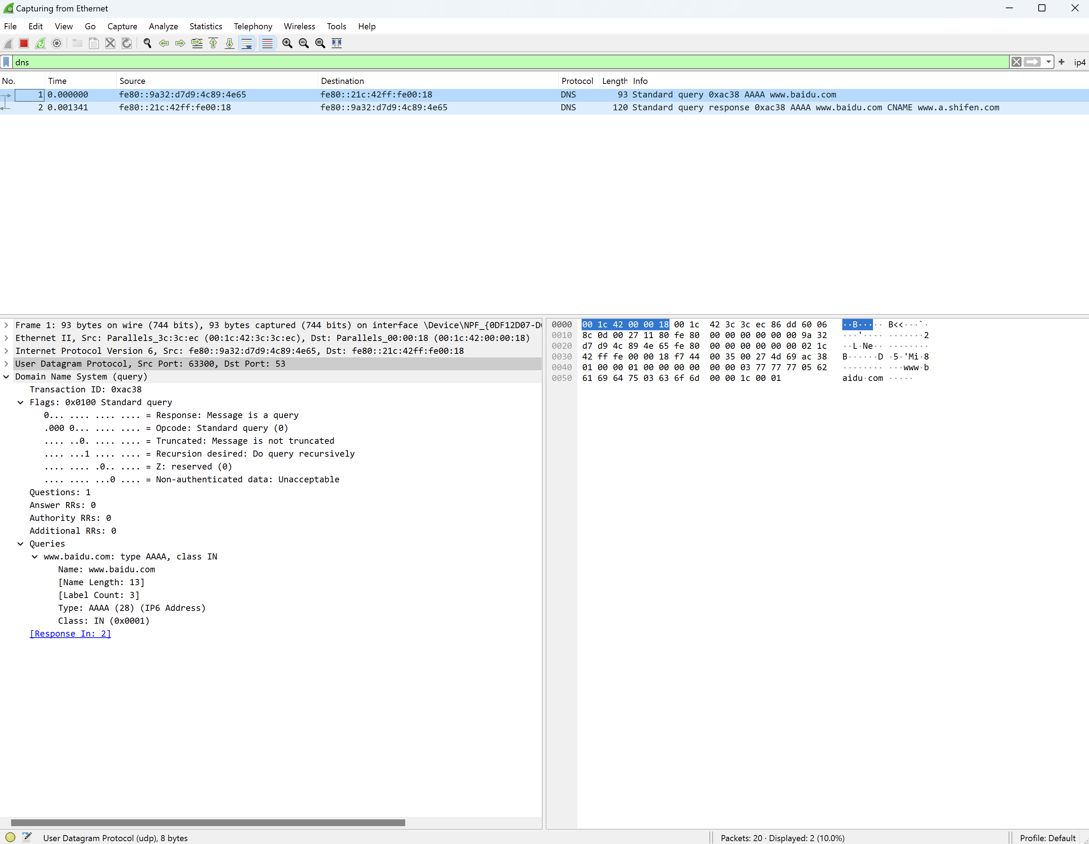Open Find a packet tool
Viewport: 1089px width, 844px height.
147,43
